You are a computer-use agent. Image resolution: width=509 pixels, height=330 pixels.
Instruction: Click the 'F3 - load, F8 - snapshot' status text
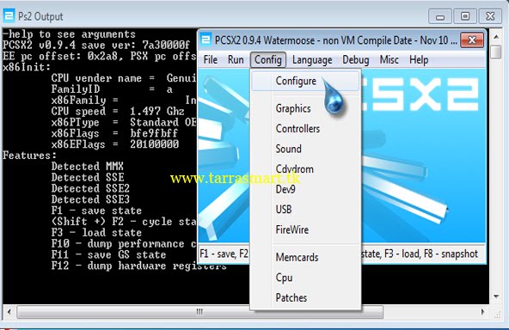coord(430,254)
